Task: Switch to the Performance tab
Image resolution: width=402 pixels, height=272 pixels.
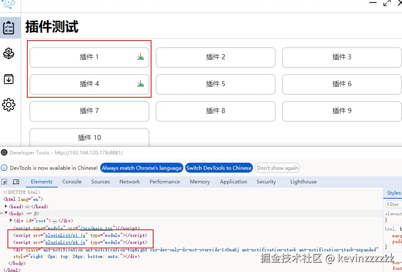Action: [165, 182]
